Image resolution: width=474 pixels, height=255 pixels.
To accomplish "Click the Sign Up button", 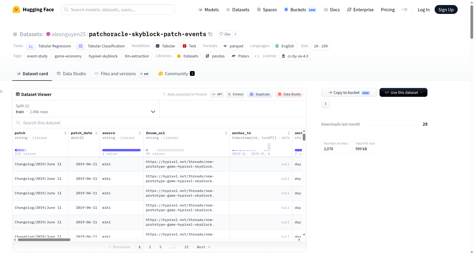I will 446,9.
